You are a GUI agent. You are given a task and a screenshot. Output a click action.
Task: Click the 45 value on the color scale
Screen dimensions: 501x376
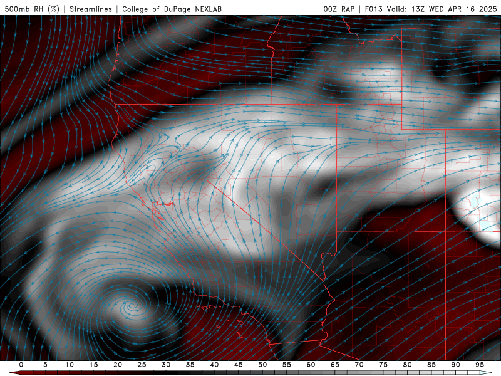[x=239, y=365]
